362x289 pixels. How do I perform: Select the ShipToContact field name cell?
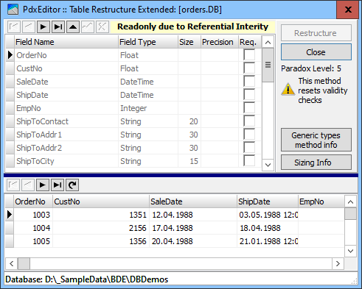(x=66, y=121)
